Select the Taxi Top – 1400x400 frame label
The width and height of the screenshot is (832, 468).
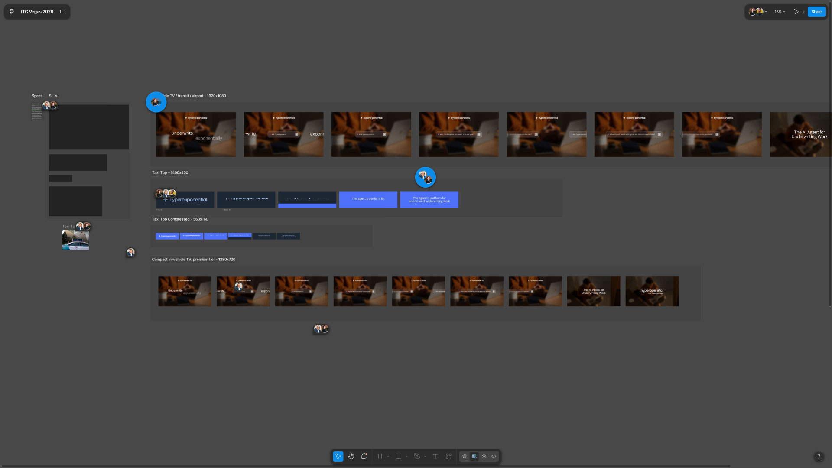click(170, 172)
